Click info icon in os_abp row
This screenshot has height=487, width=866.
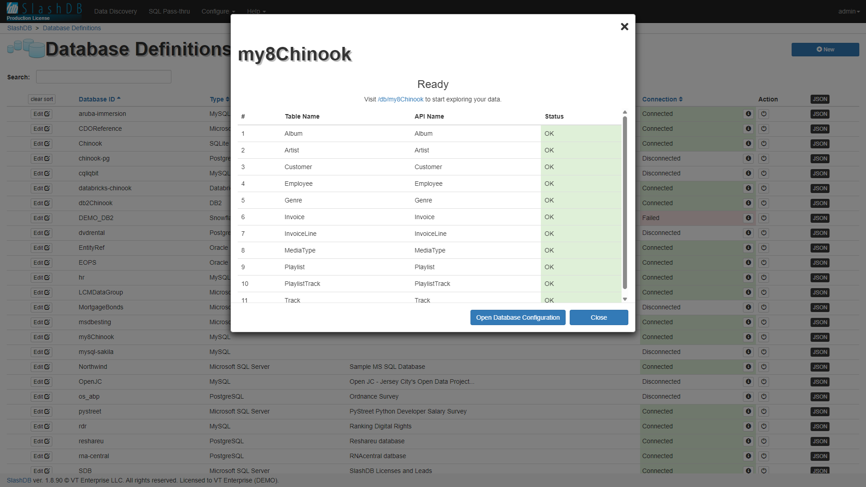(748, 396)
